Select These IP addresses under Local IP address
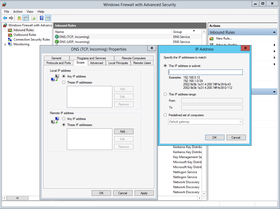 click(x=64, y=82)
